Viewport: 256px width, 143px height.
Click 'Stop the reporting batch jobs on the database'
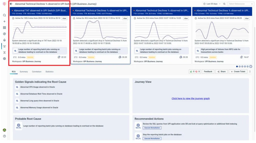click(162, 135)
